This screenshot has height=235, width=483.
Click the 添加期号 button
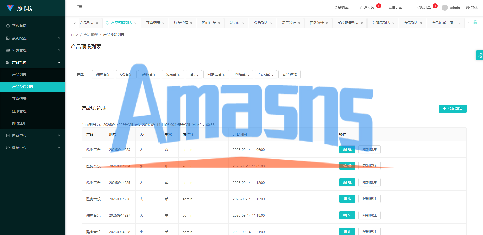[x=453, y=109]
